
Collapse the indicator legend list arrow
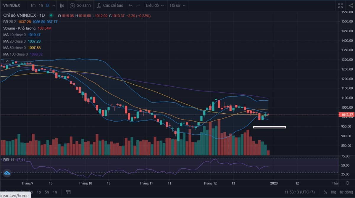tap(8, 61)
